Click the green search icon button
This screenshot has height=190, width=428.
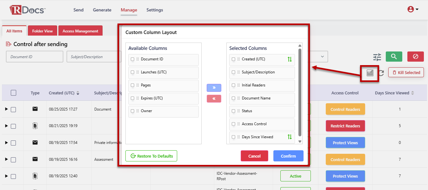click(x=394, y=57)
